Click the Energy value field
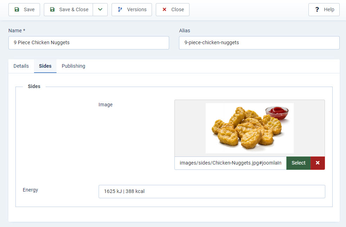 pyautogui.click(x=212, y=192)
